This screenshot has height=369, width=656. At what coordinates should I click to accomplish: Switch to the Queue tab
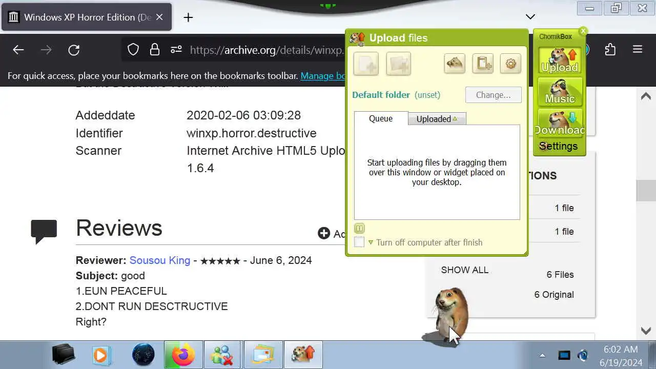click(x=381, y=118)
